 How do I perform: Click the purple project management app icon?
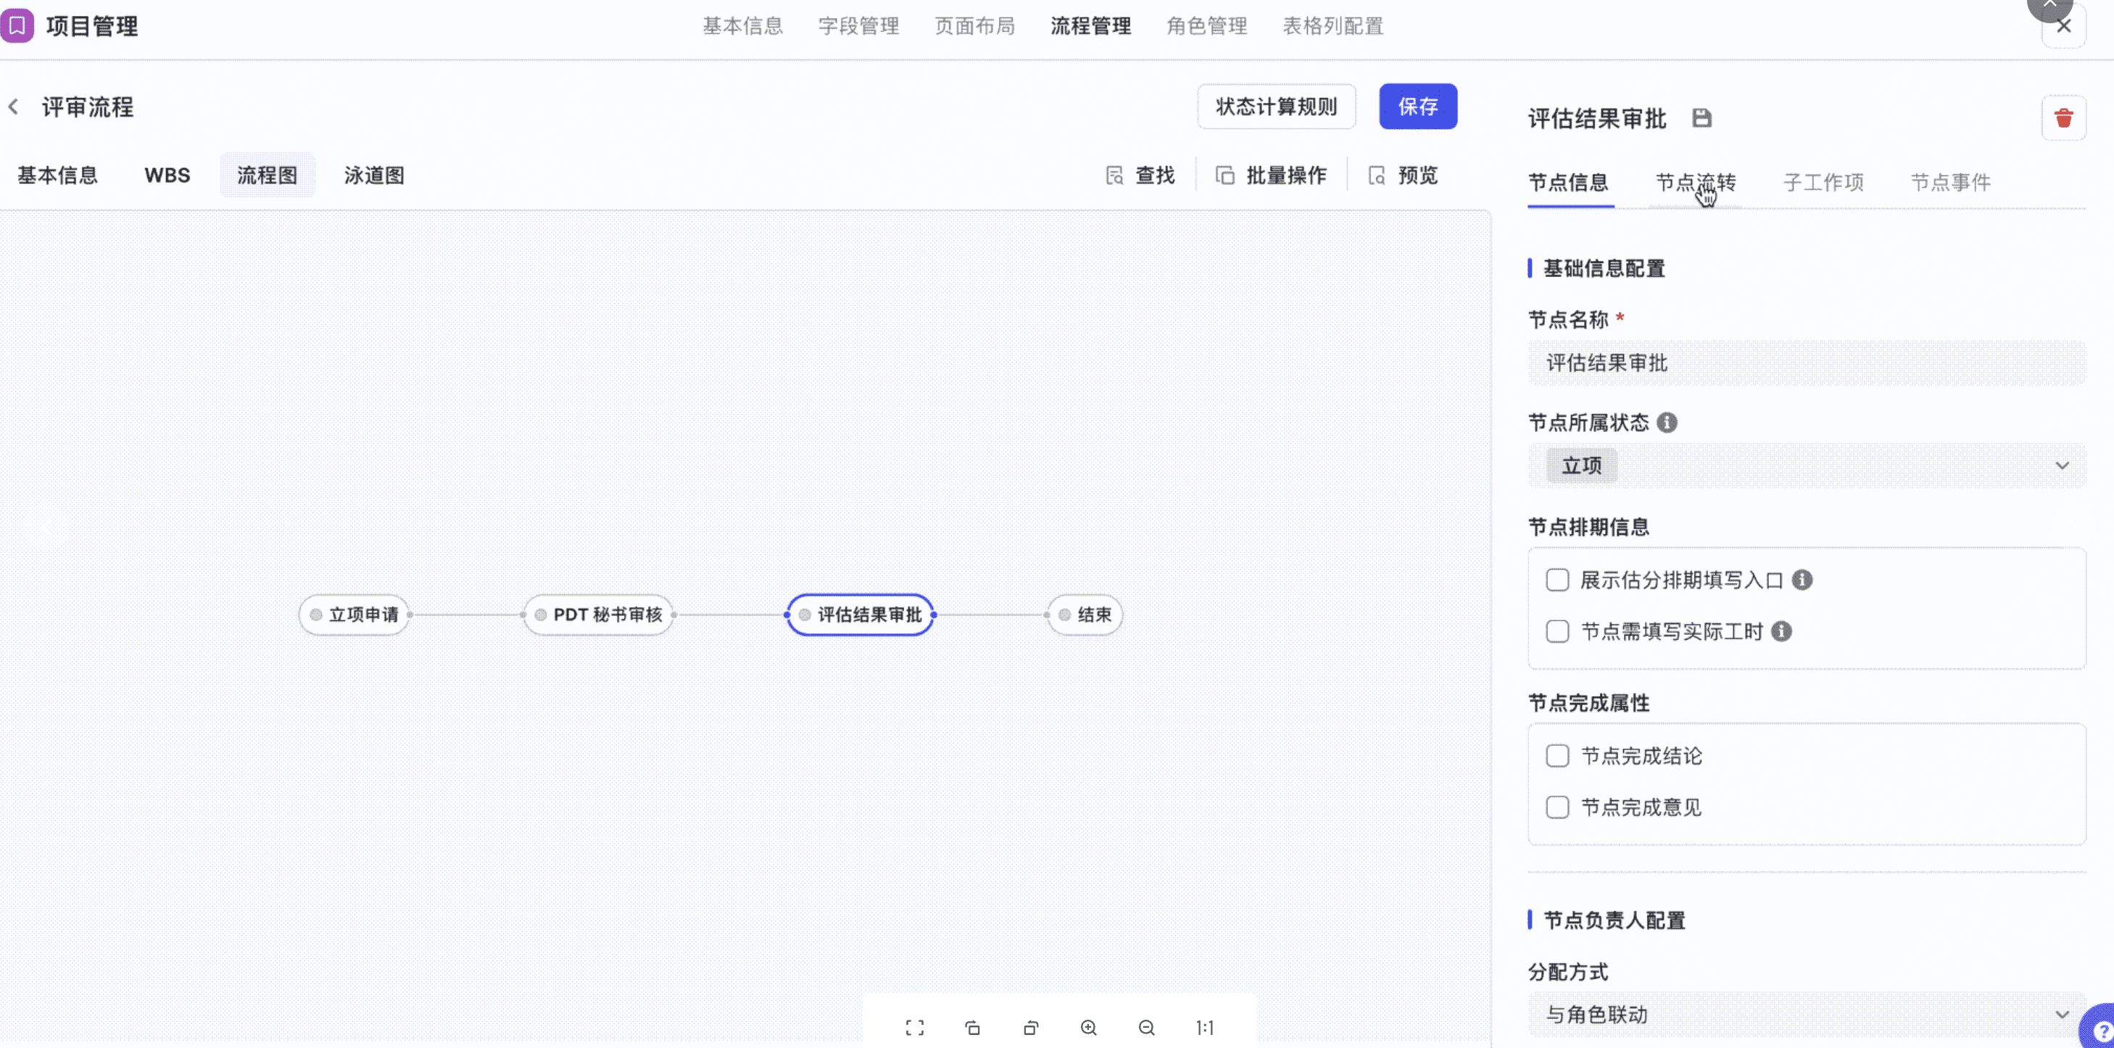pyautogui.click(x=17, y=25)
